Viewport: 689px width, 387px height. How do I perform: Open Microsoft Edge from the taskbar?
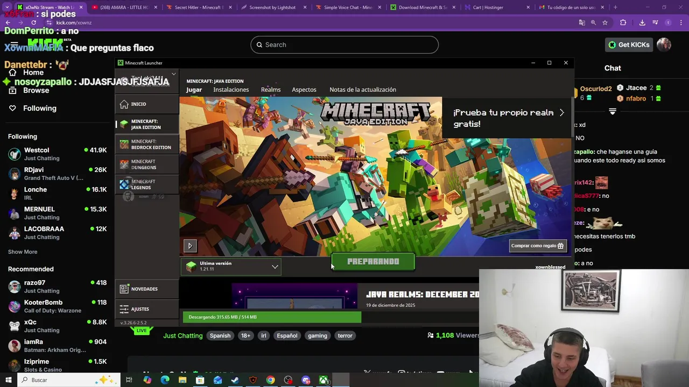(165, 380)
